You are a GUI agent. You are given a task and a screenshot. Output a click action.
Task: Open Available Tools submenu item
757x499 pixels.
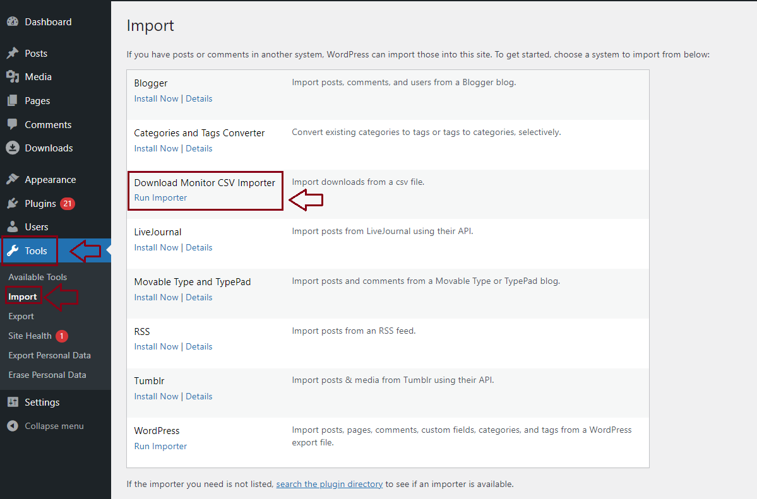coord(38,277)
